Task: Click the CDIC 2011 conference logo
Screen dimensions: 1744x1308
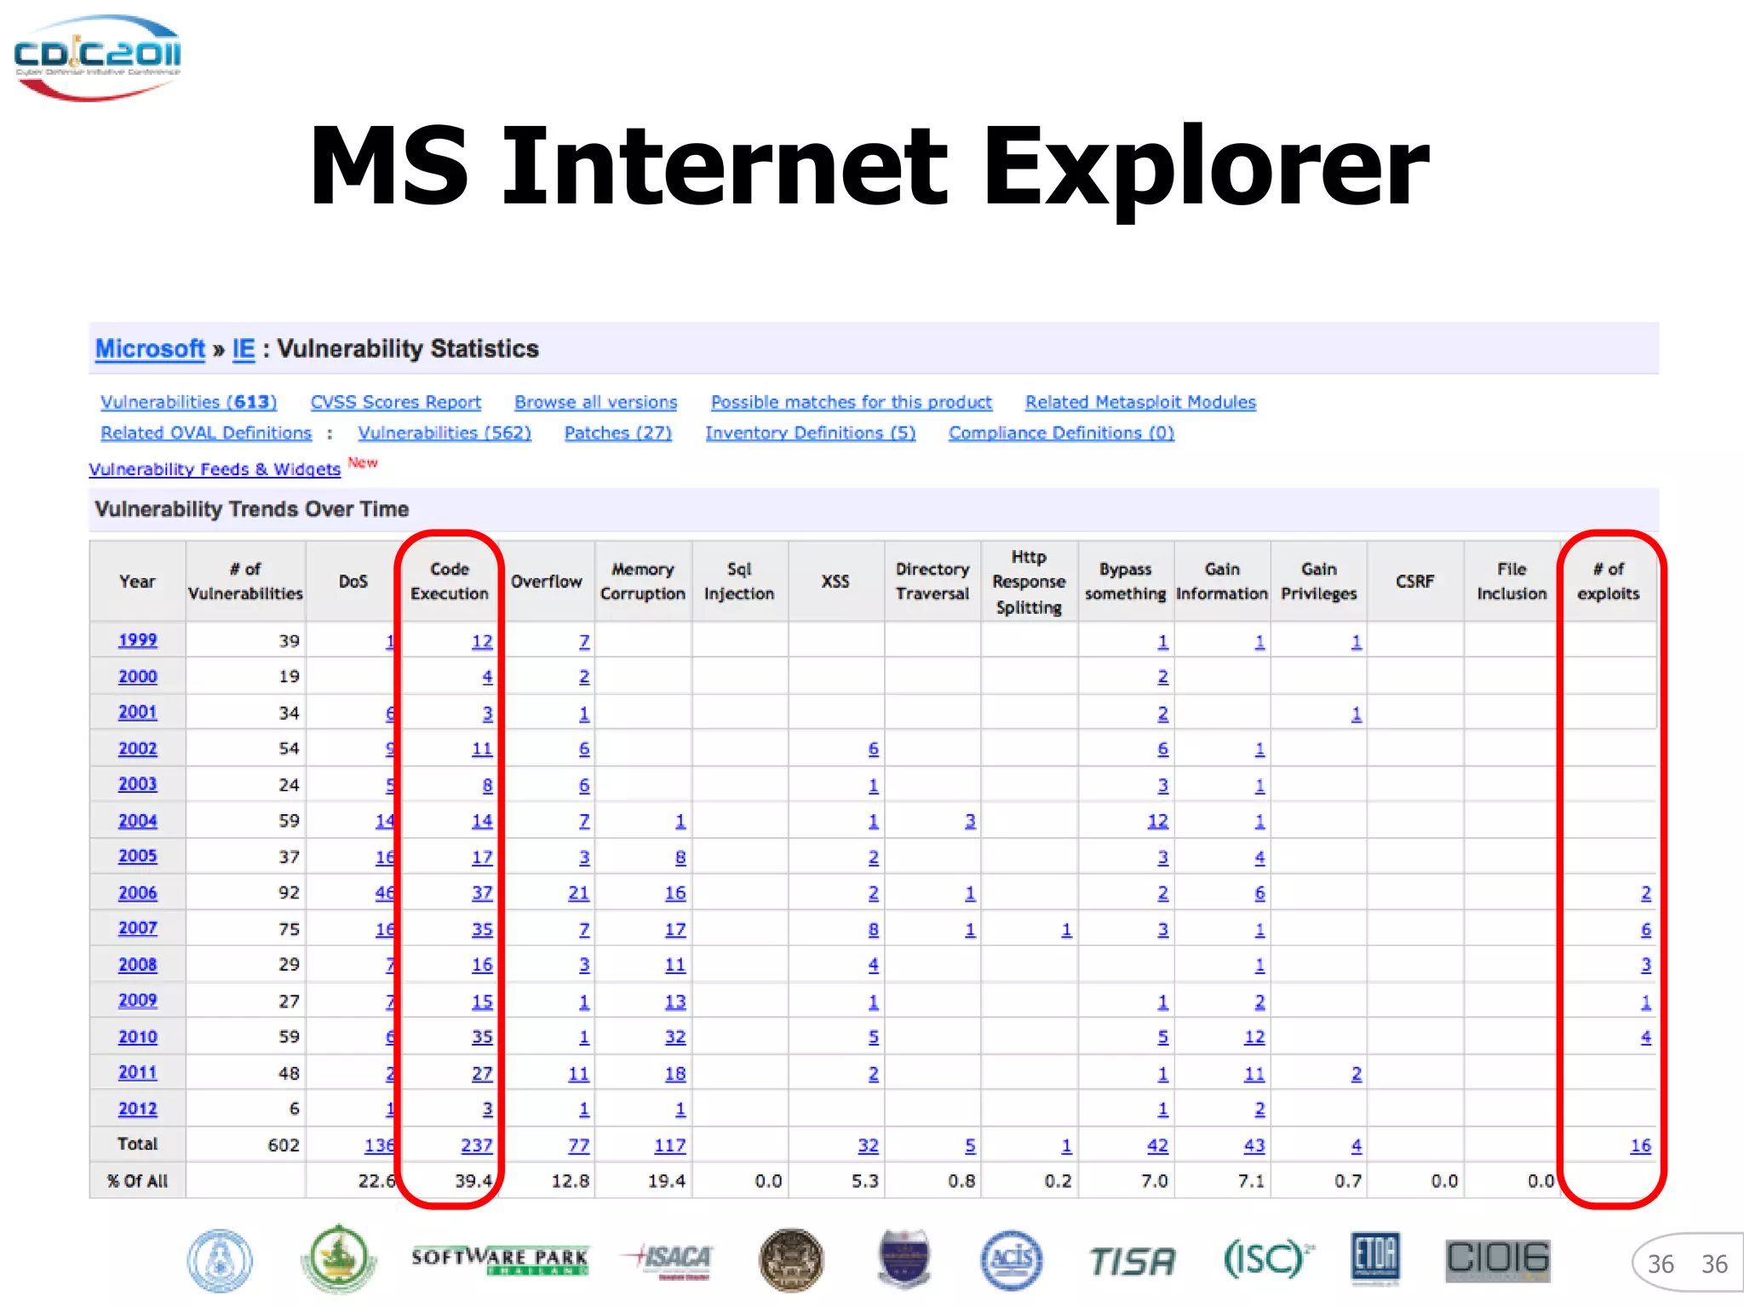Action: tap(96, 57)
